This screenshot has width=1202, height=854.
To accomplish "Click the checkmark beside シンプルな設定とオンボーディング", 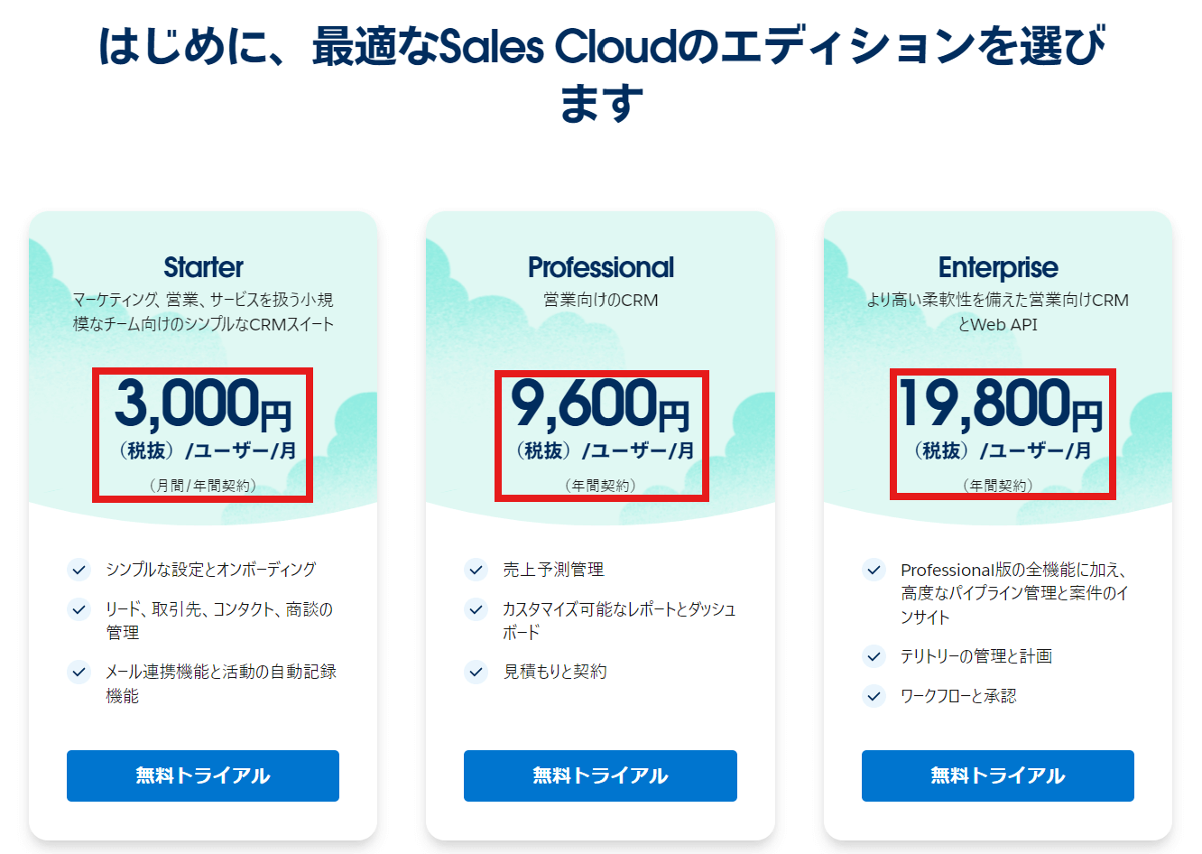I will 78,570.
